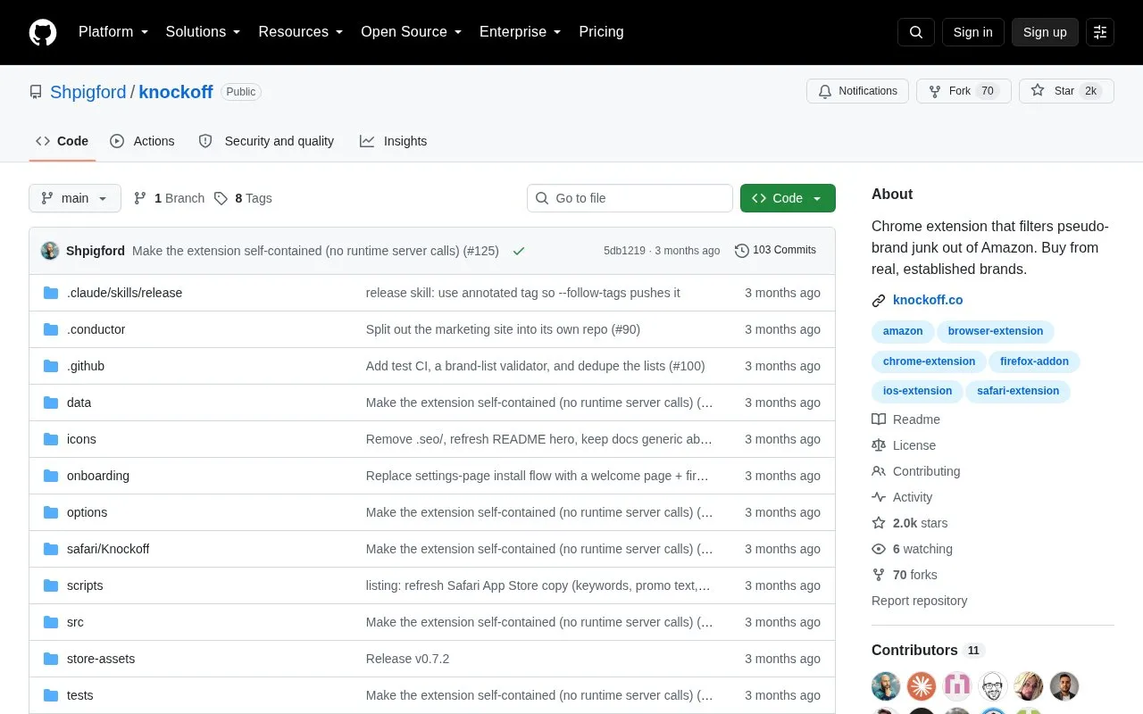This screenshot has width=1143, height=714.
Task: Open the search magnifier button
Action: point(916,32)
